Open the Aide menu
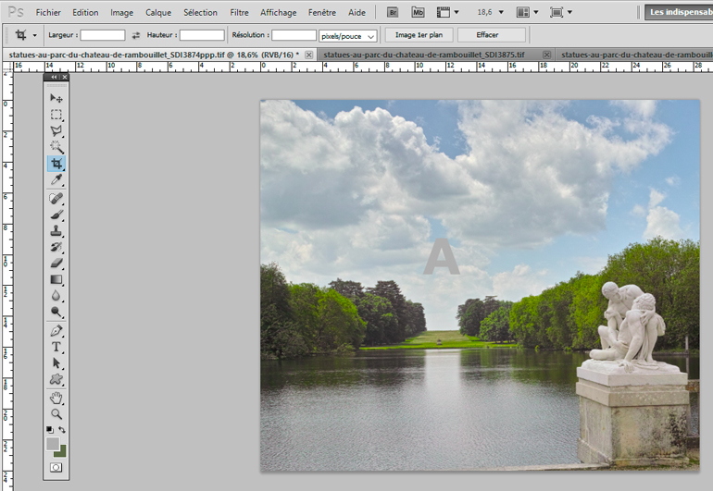 [x=356, y=13]
